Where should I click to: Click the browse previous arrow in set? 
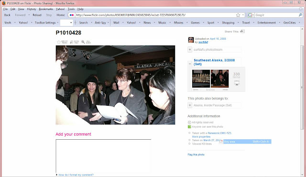click(x=196, y=89)
